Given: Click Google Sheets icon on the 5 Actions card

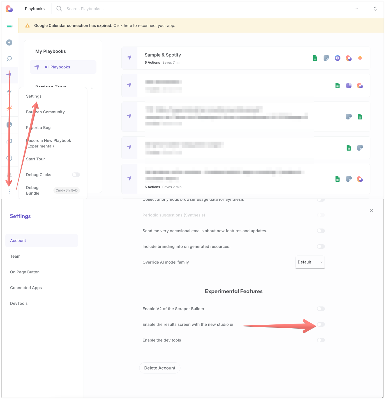Looking at the screenshot, I should click(x=338, y=179).
